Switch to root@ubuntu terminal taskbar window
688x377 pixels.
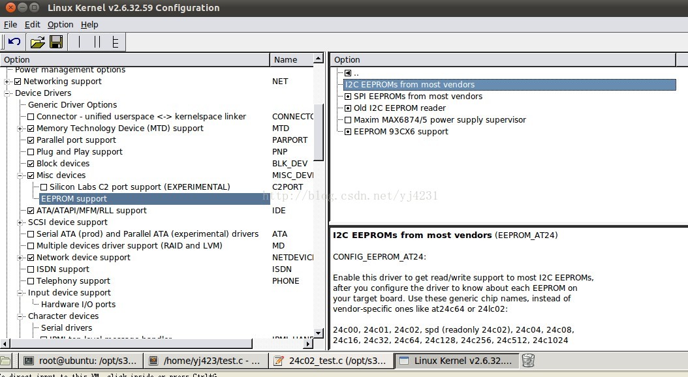(x=81, y=361)
